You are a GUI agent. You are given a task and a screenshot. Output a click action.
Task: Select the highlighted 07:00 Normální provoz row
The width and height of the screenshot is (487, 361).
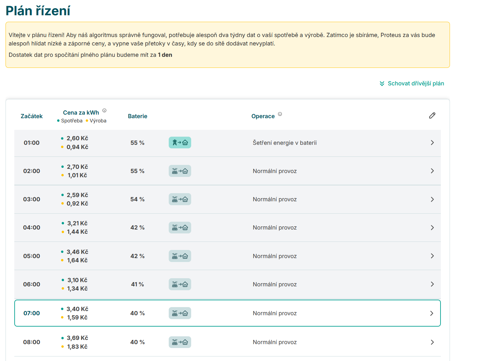(x=274, y=313)
